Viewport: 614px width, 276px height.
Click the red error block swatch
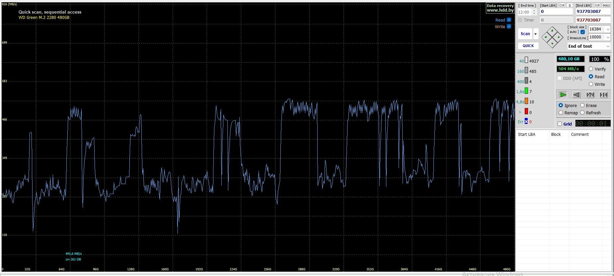526,112
